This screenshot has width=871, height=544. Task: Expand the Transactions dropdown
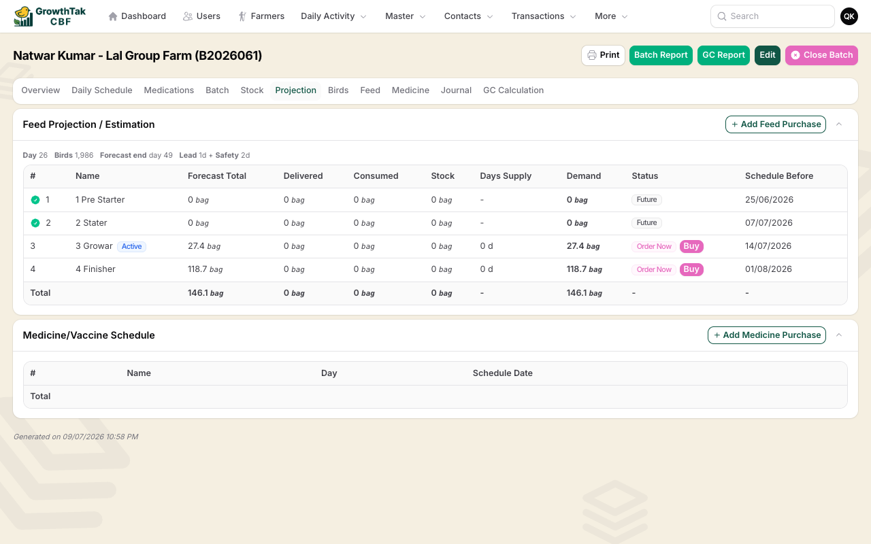point(544,16)
